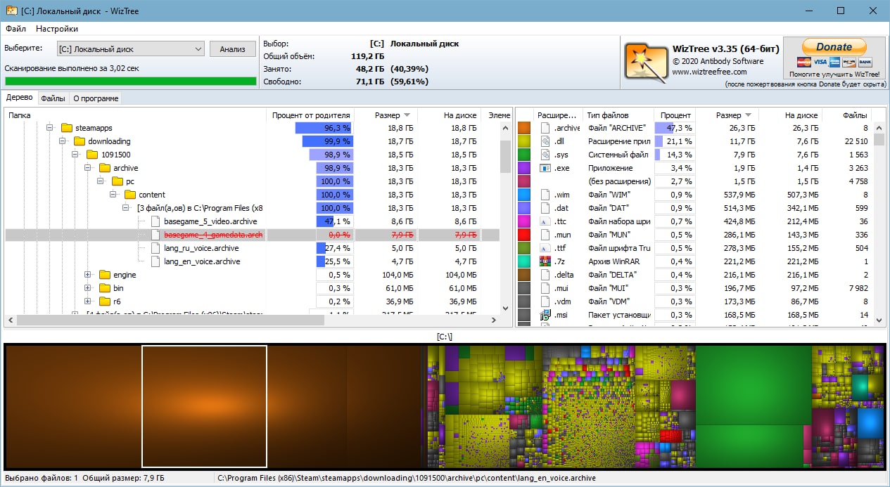
Task: Select the .vdm file type row
Action: [x=694, y=301]
